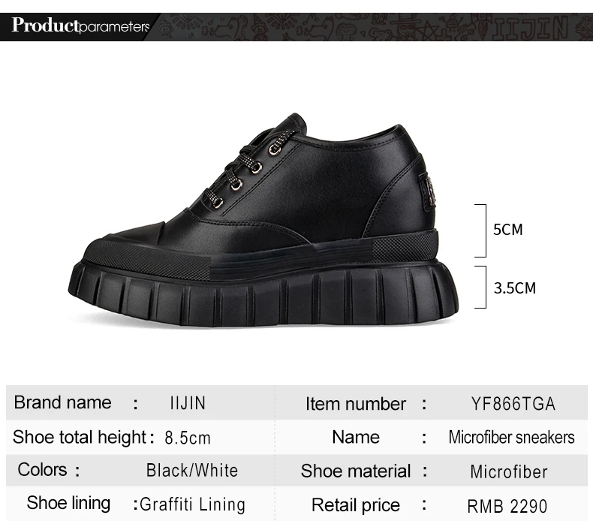This screenshot has width=593, height=521.
Task: Click the 5CM height label
Action: click(507, 230)
